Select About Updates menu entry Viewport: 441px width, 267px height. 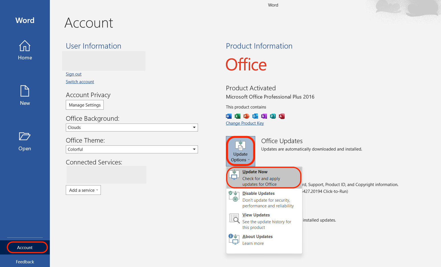[264, 240]
